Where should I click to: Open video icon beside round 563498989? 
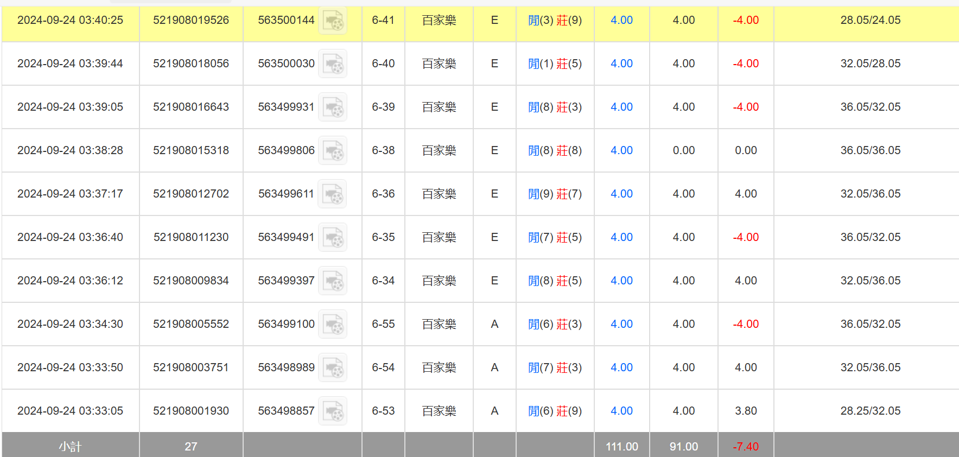[x=332, y=368]
